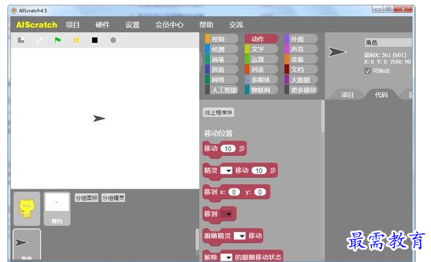Screen dimensions: 431x262
Task: Toggle the 可拖动 checkbox
Action: (x=368, y=71)
